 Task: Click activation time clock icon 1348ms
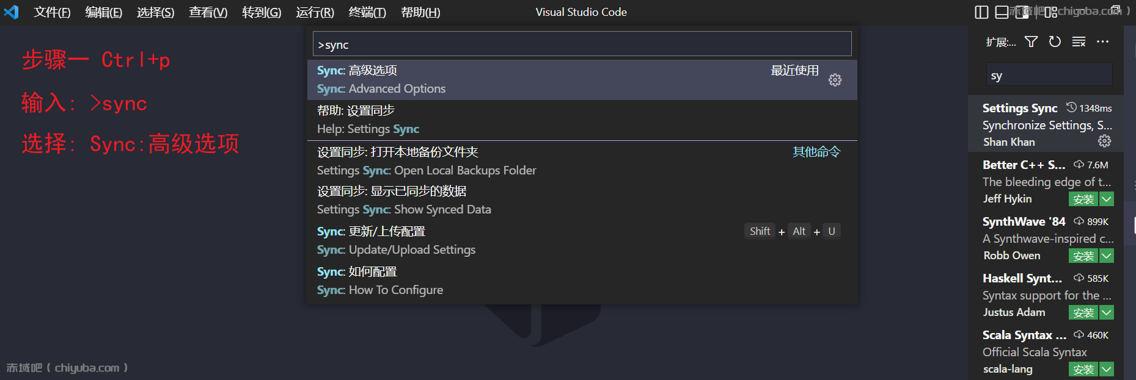[1071, 107]
